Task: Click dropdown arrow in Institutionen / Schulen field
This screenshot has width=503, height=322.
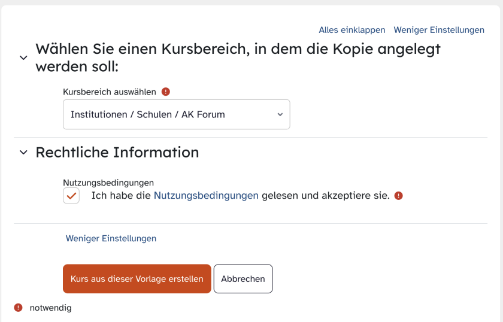Action: tap(280, 114)
